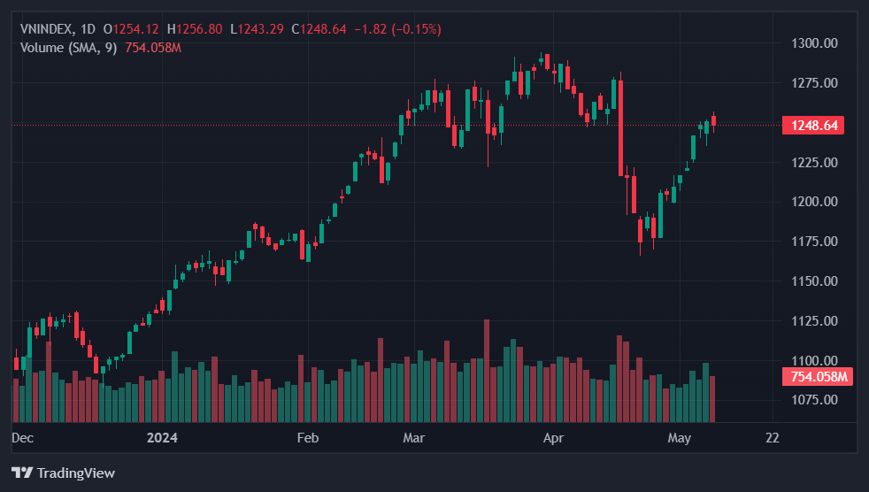
Task: Select the VNINDEX symbol title
Action: [x=46, y=29]
